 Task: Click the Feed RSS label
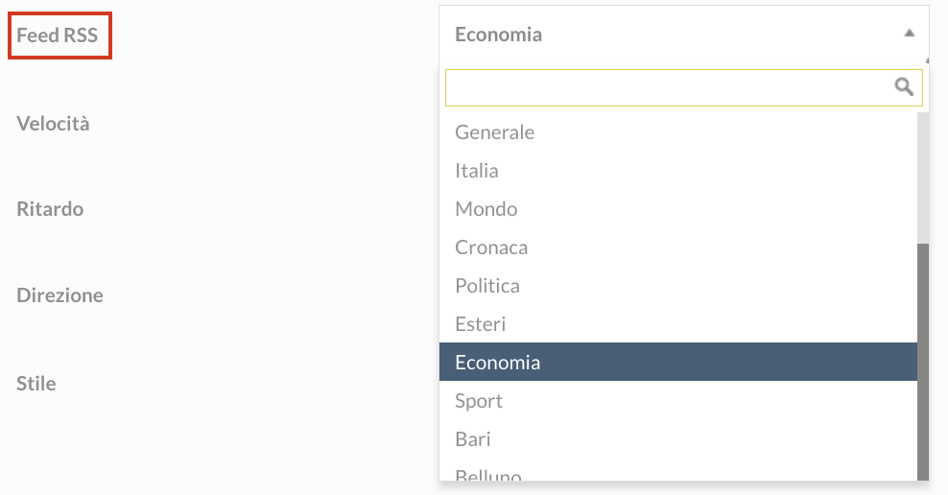(x=57, y=35)
